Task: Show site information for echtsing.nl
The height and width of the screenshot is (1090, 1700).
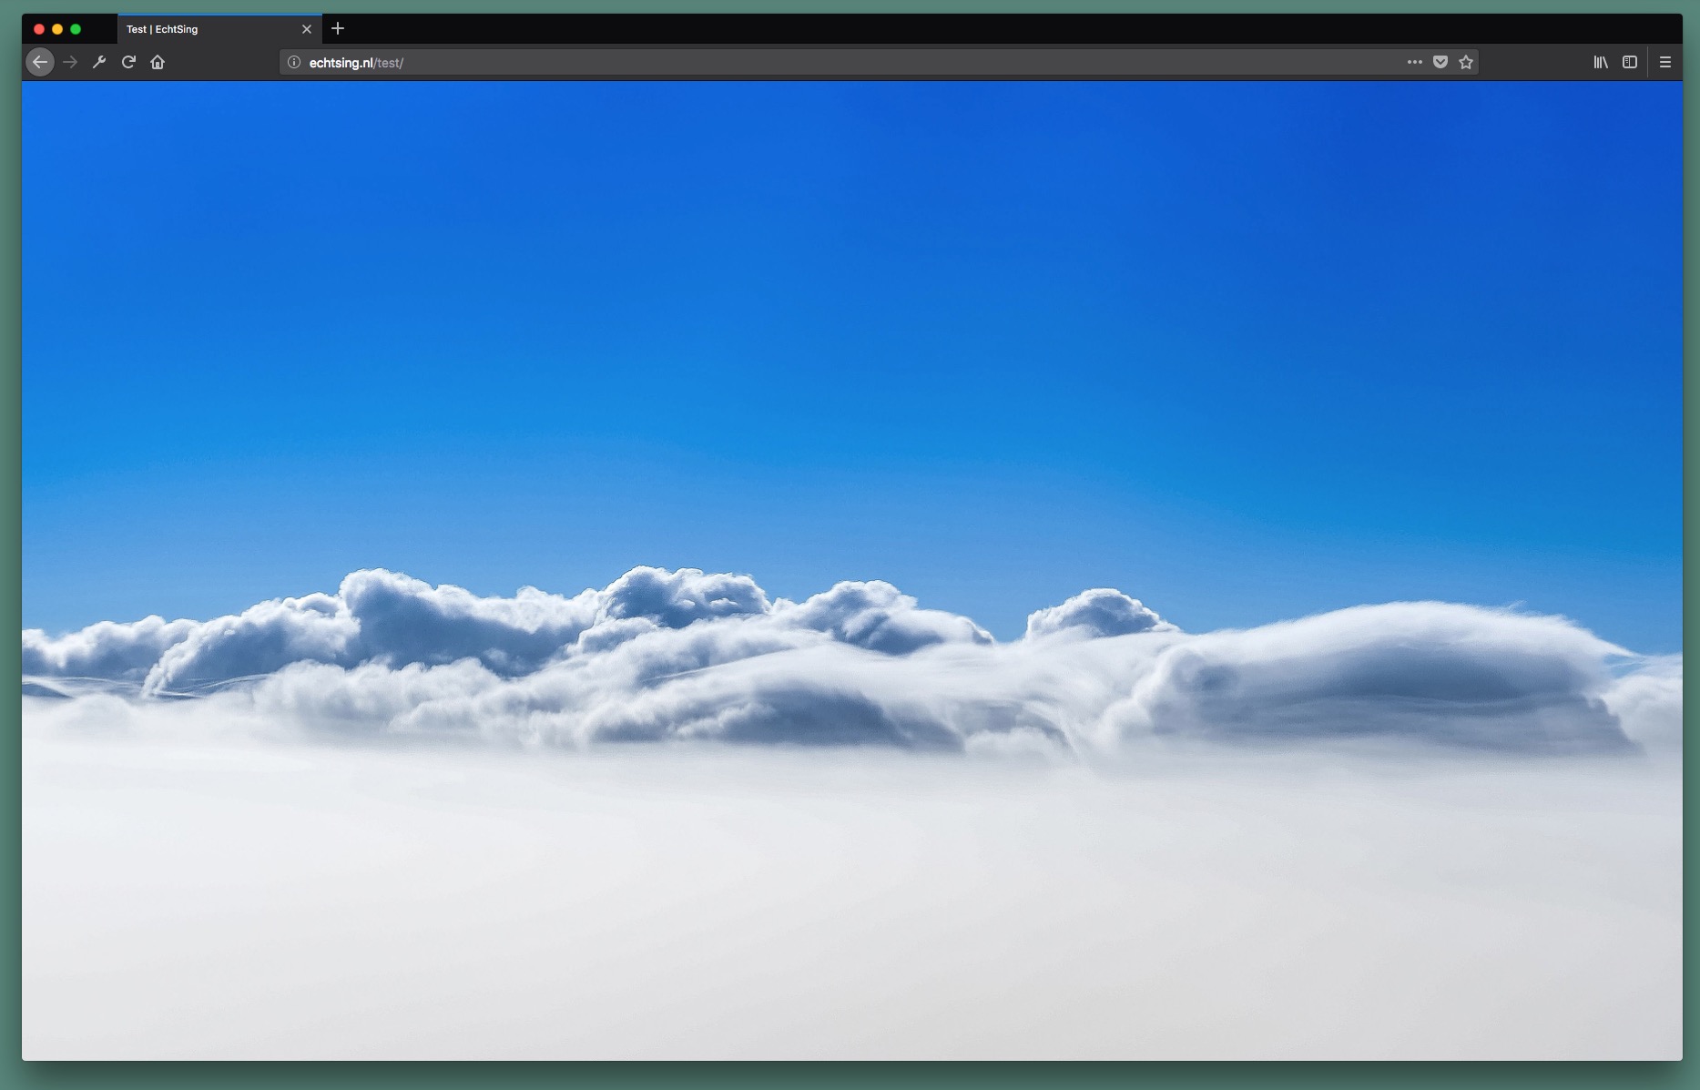Action: 294,62
